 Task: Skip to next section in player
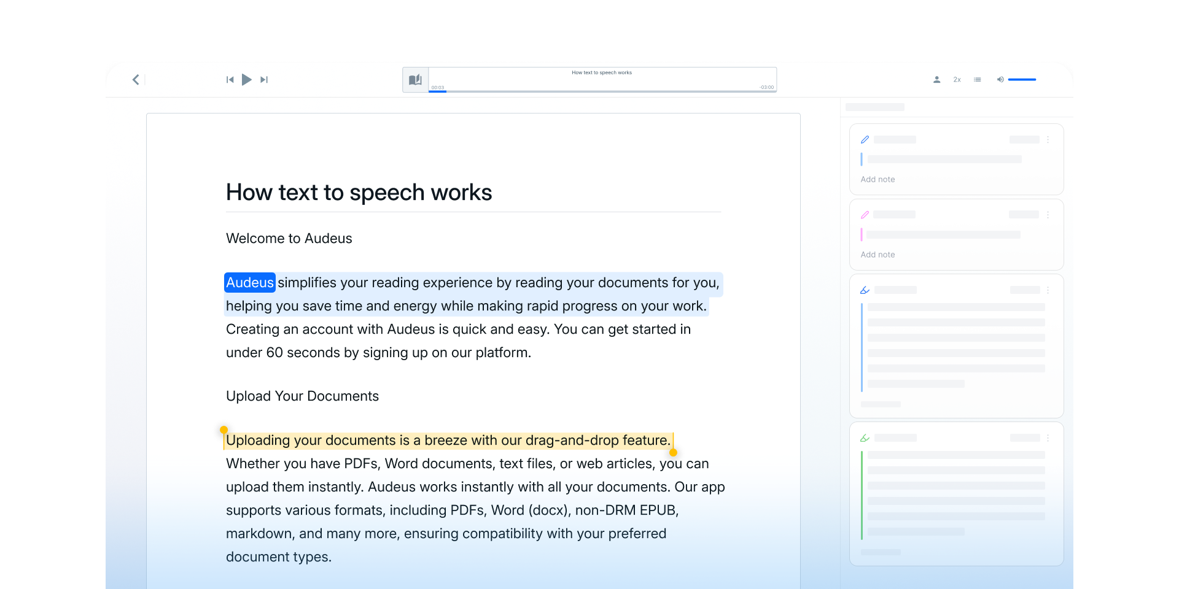pos(264,80)
